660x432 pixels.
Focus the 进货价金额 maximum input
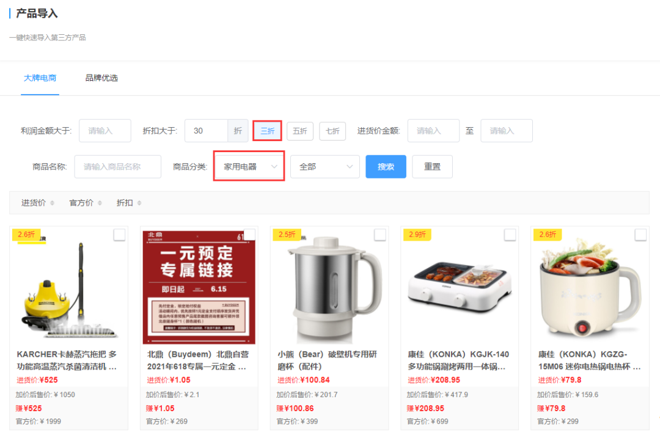pos(507,131)
